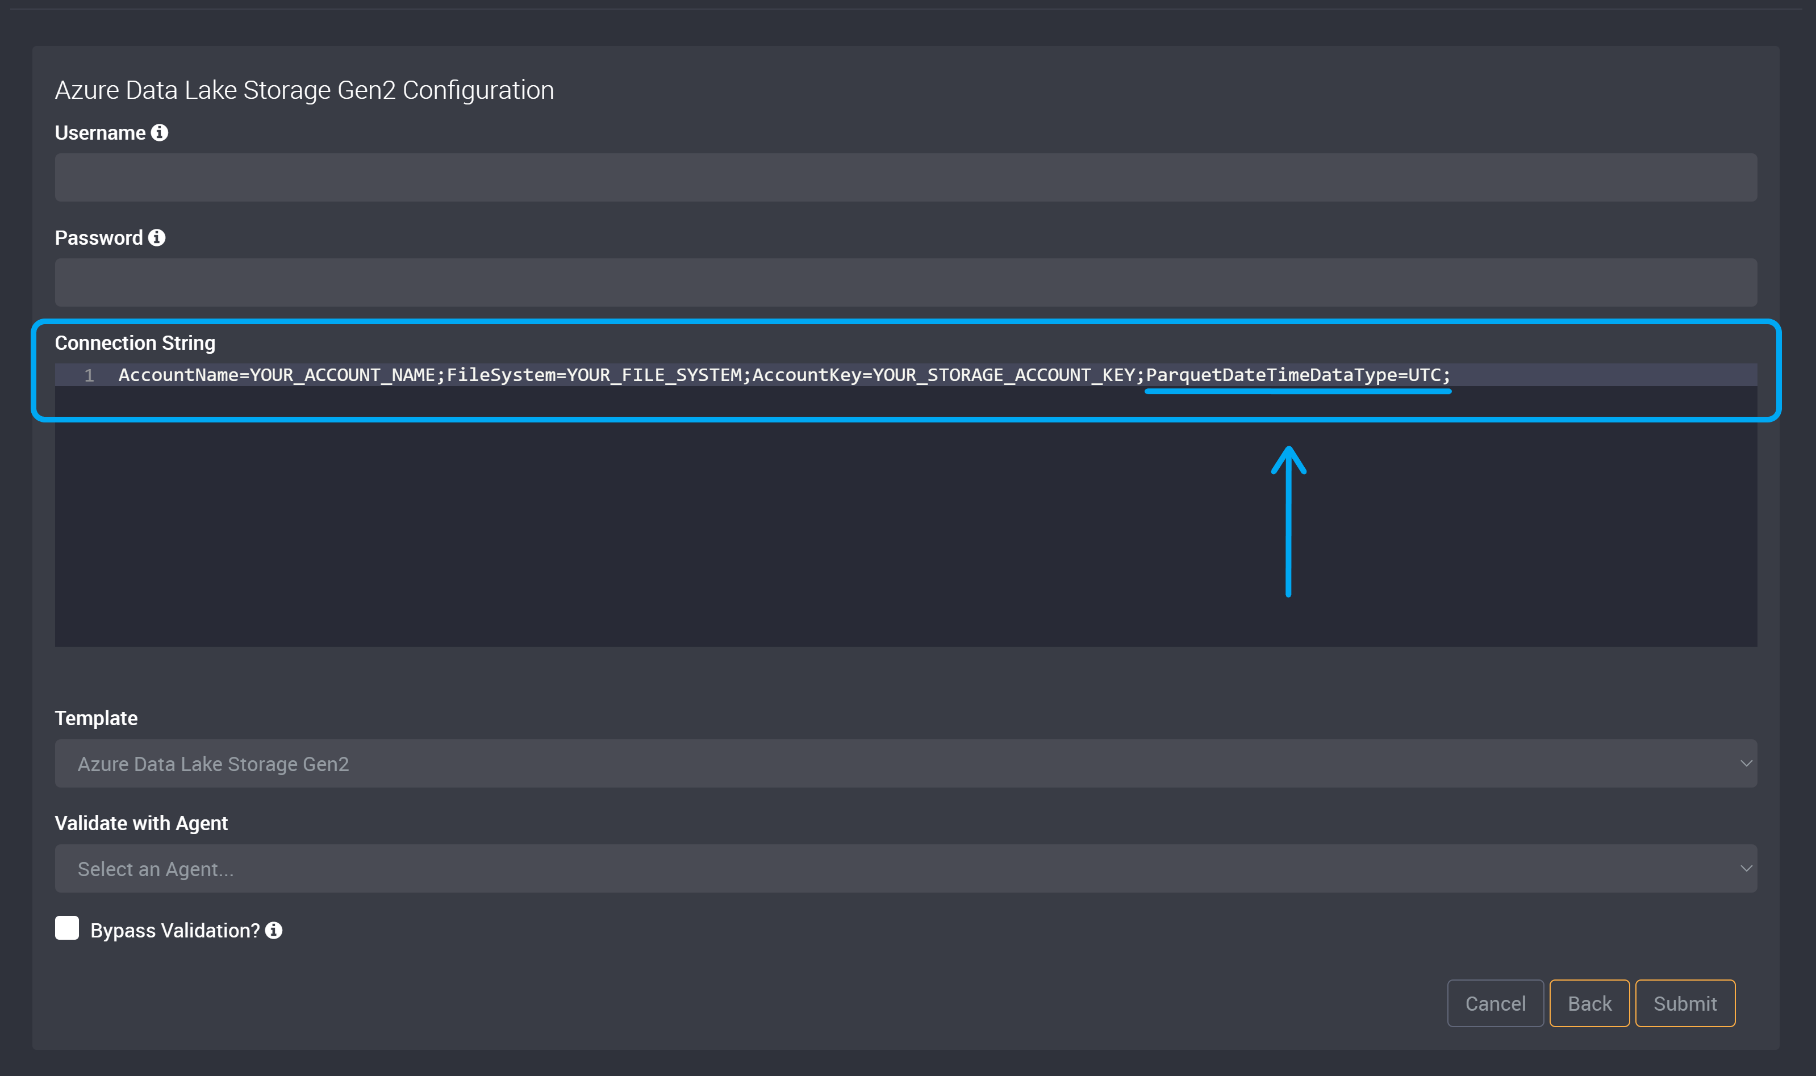
Task: Click the Password info icon
Action: (157, 238)
